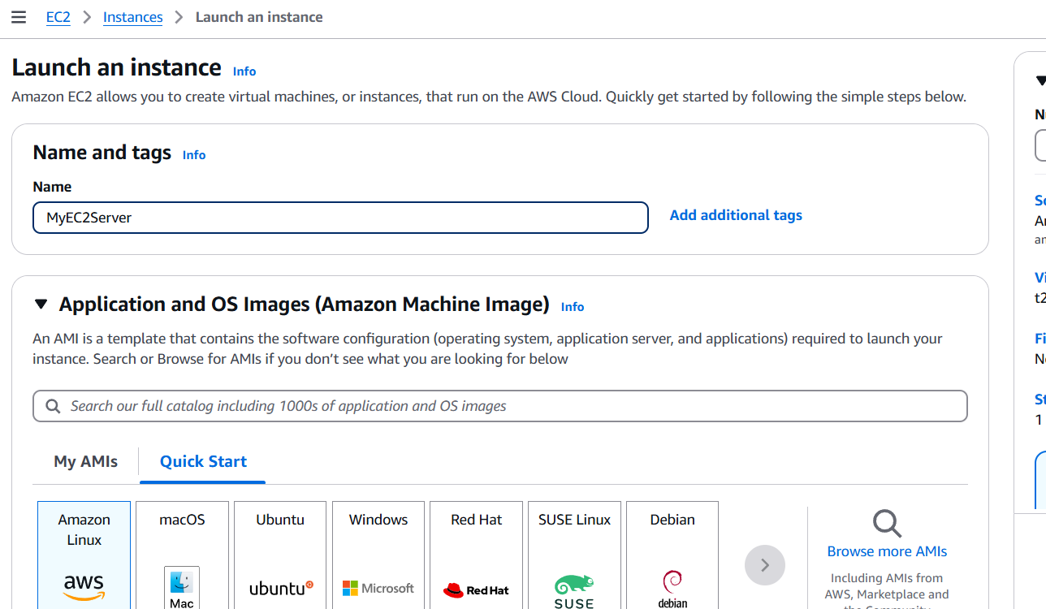Open the Browse more AMIs link

[x=887, y=551]
